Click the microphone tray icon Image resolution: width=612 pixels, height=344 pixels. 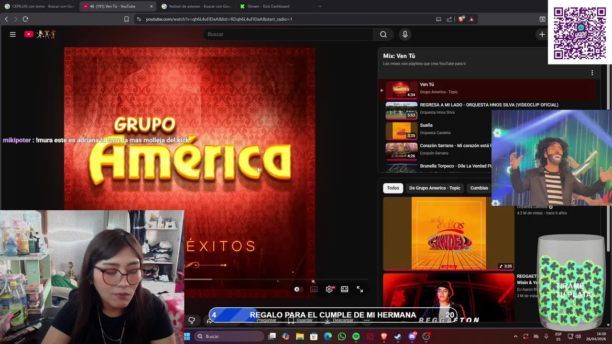[546, 336]
